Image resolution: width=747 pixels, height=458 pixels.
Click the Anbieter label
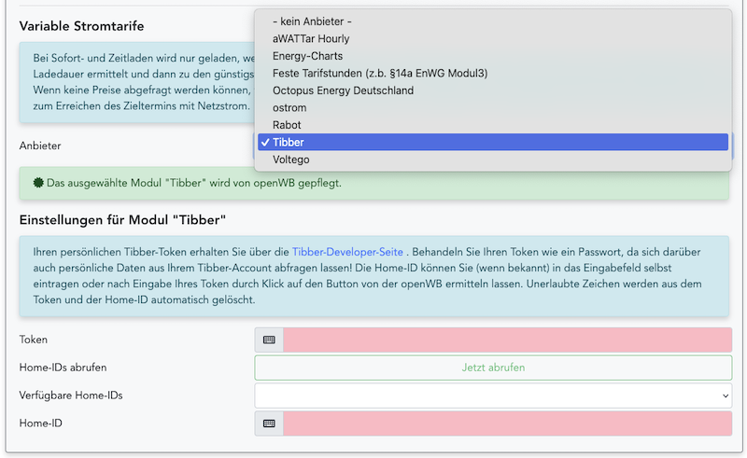(40, 146)
